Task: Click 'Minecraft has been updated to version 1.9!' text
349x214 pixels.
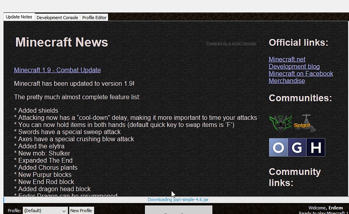Action: point(74,84)
